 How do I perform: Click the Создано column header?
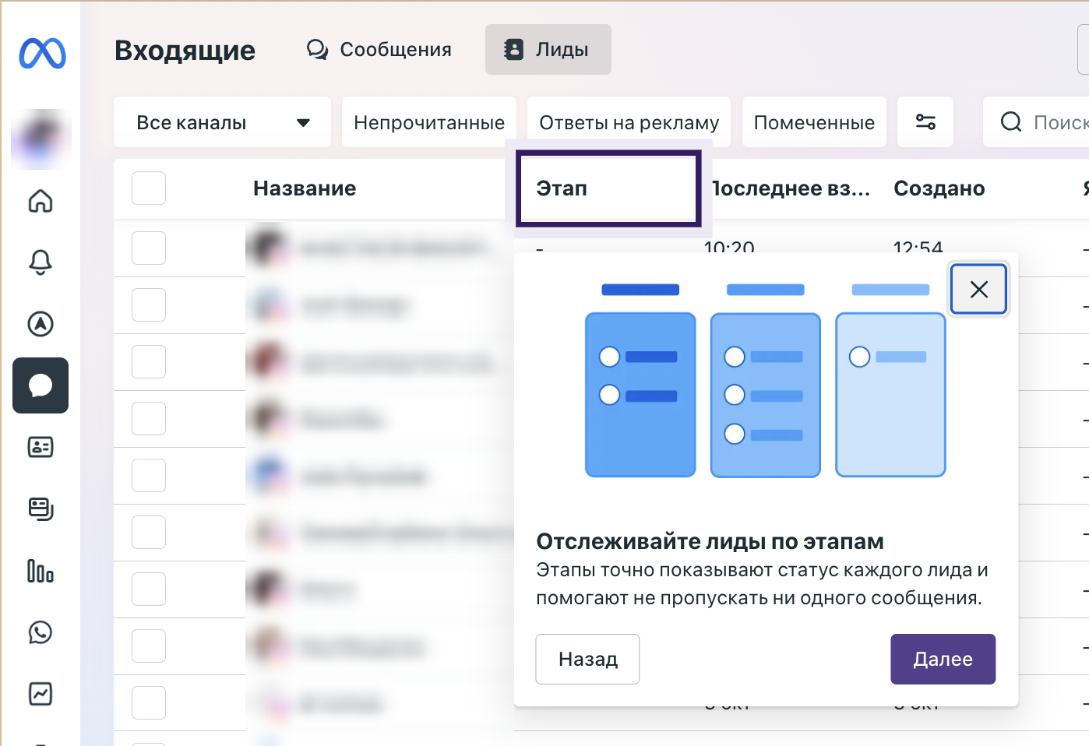tap(939, 188)
